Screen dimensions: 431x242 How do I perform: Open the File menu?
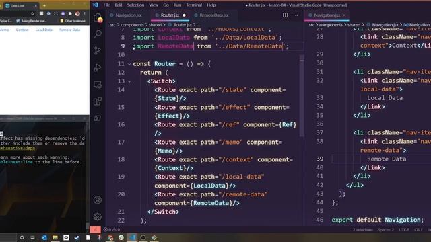pyautogui.click(x=106, y=5)
